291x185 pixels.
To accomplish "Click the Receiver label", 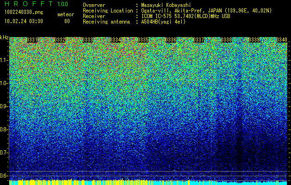I will coord(94,16).
